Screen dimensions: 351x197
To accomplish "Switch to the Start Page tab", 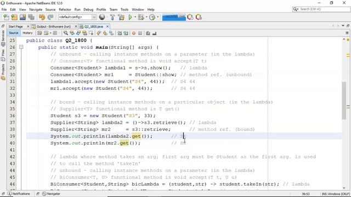I will [16, 27].
